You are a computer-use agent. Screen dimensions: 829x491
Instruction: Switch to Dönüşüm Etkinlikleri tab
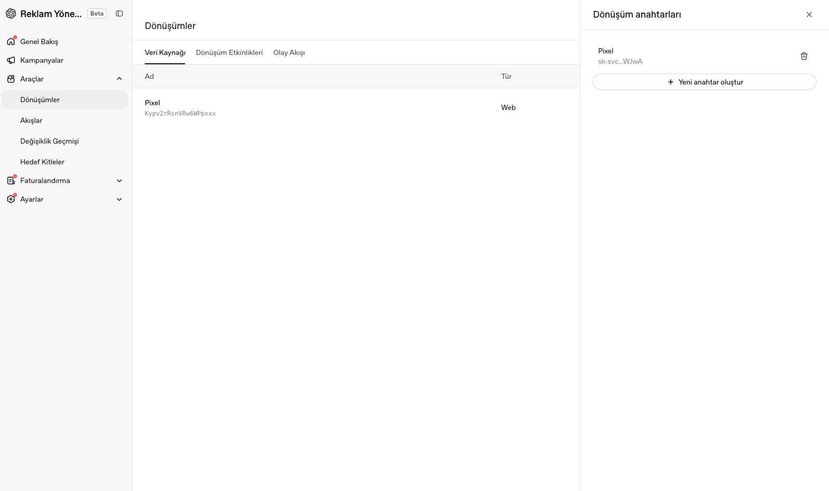[x=229, y=52]
